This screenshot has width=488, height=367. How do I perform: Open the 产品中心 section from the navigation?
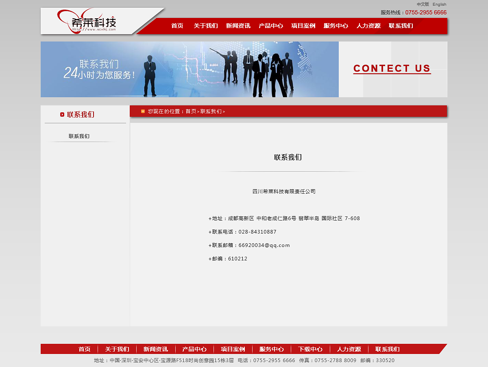coord(270,26)
